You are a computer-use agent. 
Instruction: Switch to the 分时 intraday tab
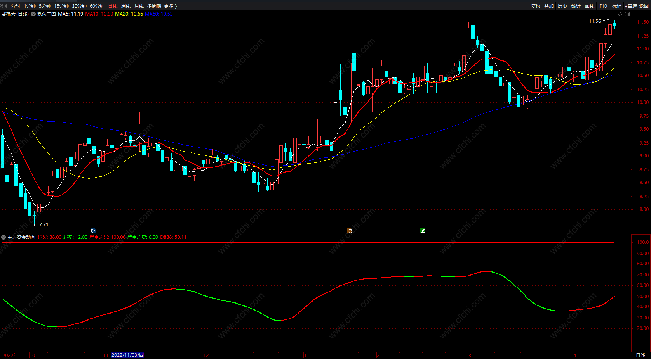point(16,6)
